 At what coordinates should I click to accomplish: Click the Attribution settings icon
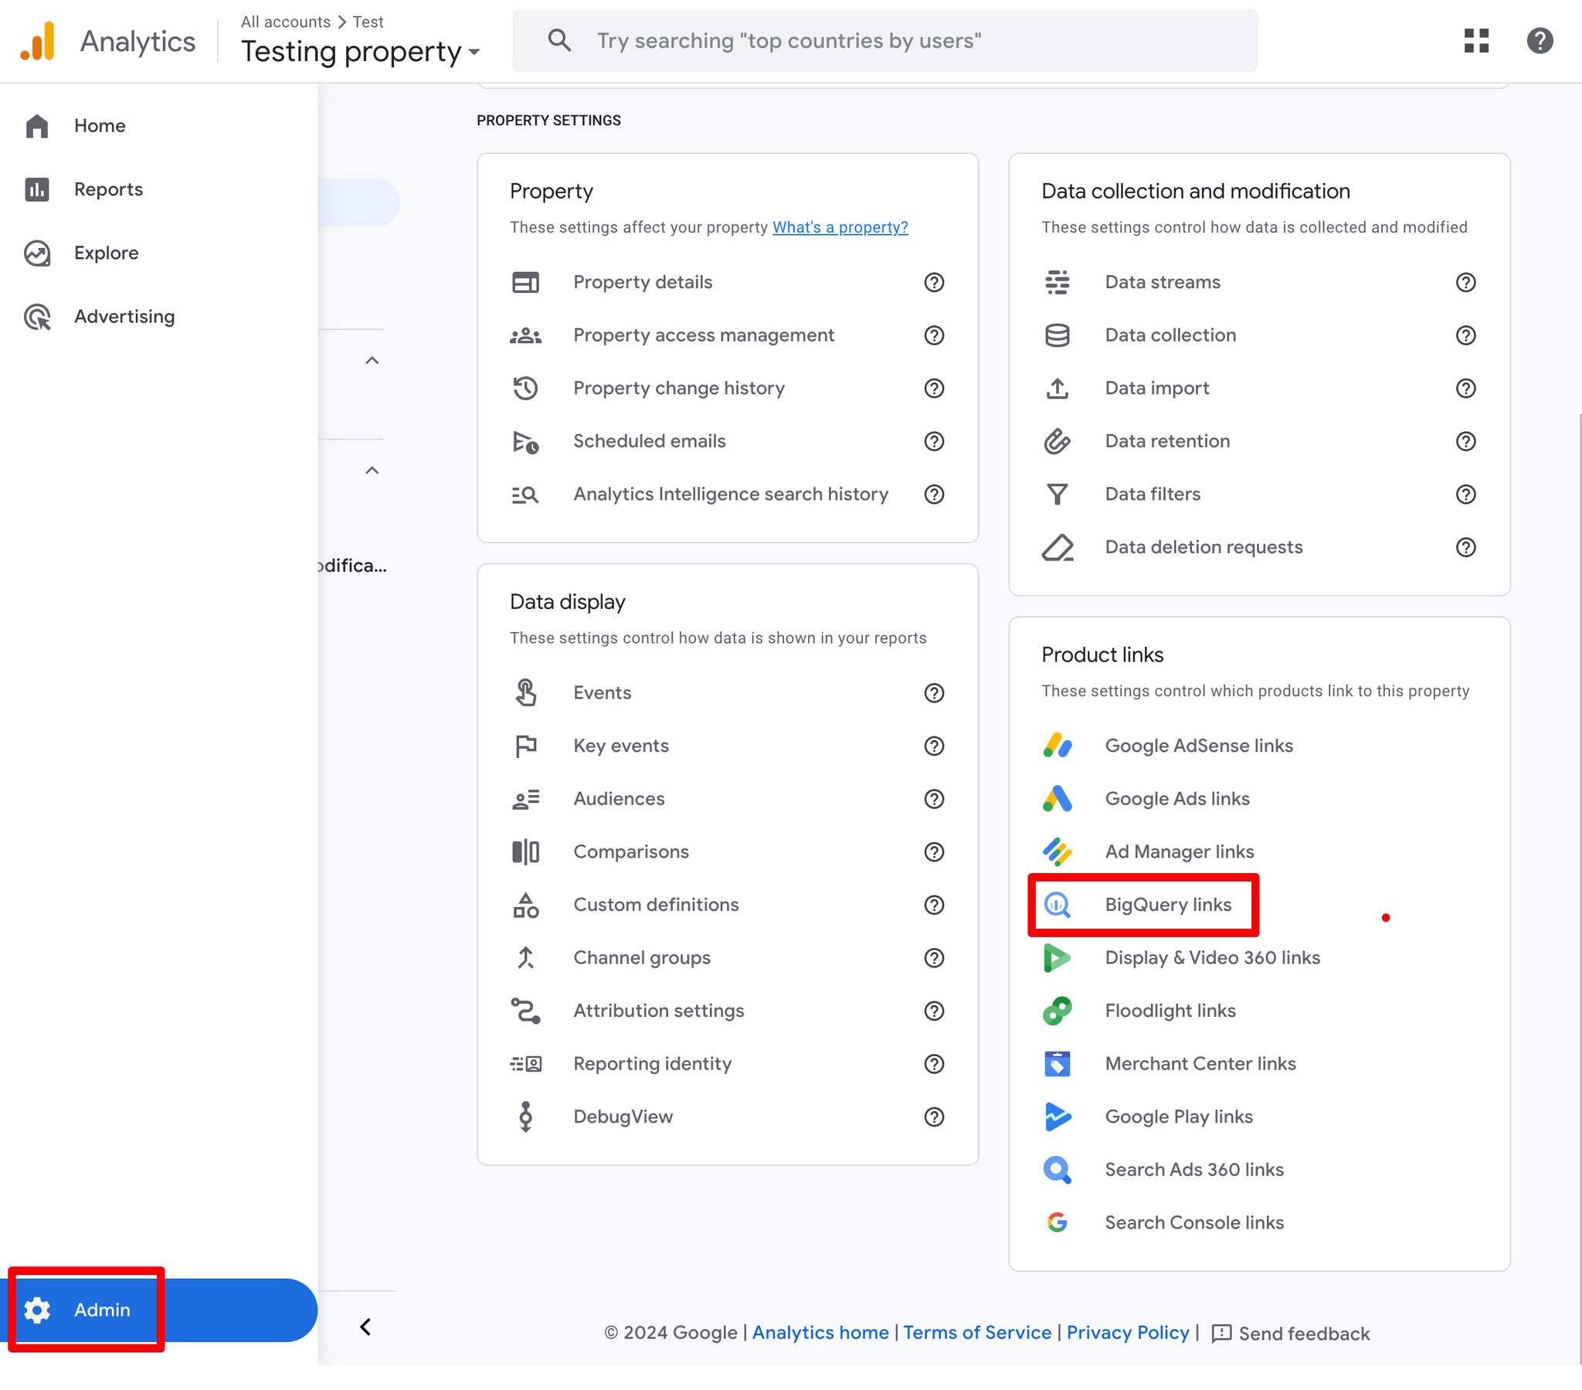point(525,1011)
